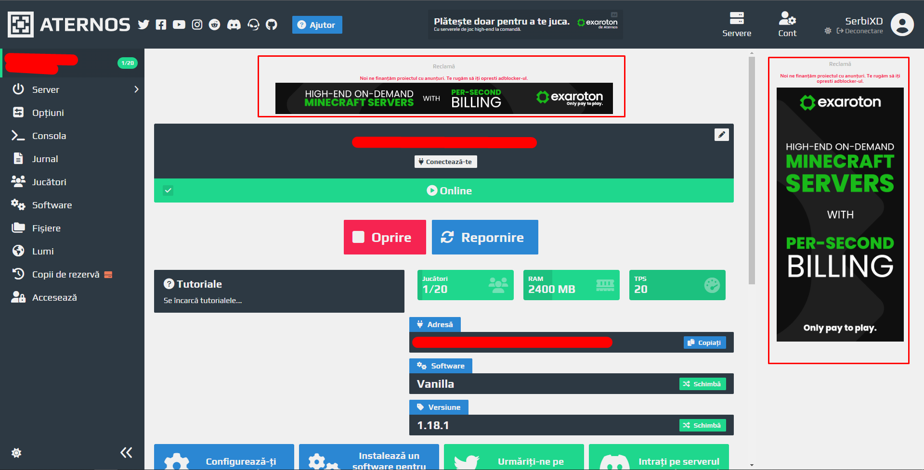
Task: Expand the Server submenu arrow
Action: click(x=136, y=89)
